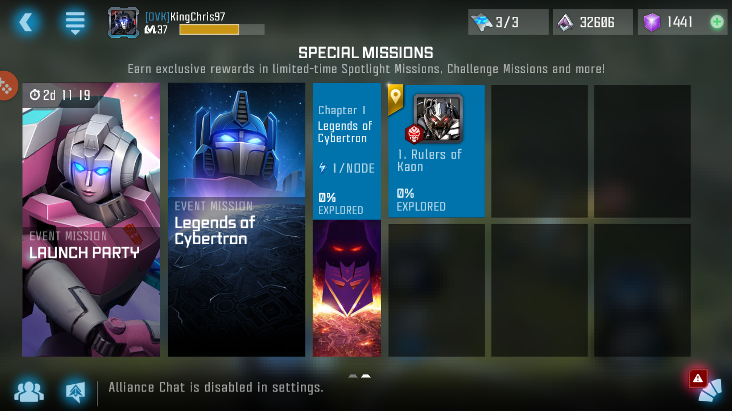Open the 32606 ore currency counter
732x411 pixels.
tap(593, 22)
